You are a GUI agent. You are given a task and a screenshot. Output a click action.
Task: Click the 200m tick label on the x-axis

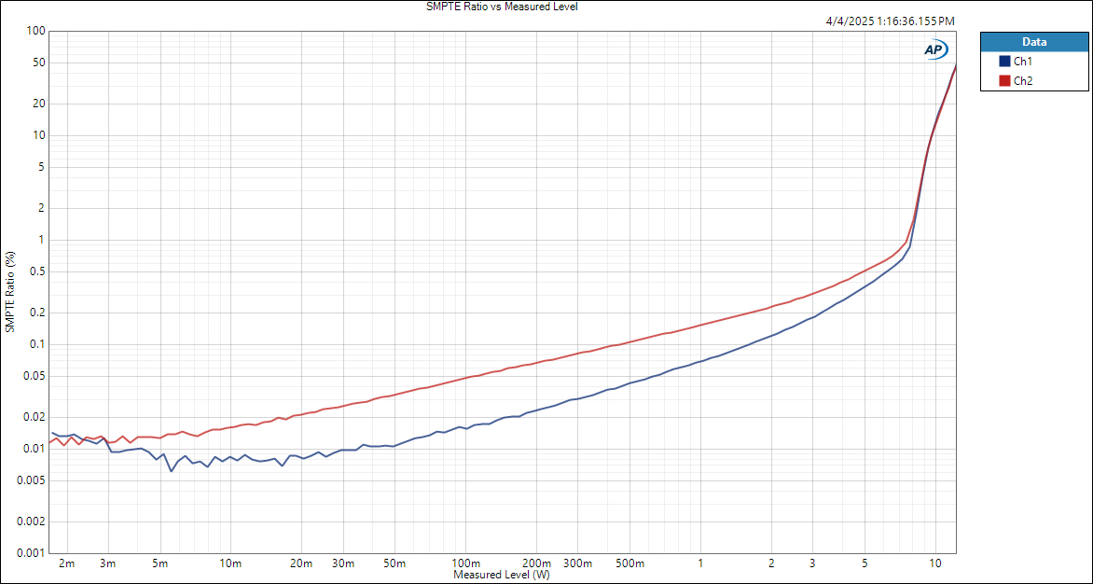(536, 563)
